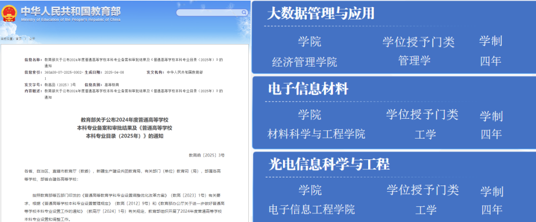Viewport: 536px width, 222px height.
Task: Select the 大数据管理与应用 major heading
Action: (x=321, y=14)
